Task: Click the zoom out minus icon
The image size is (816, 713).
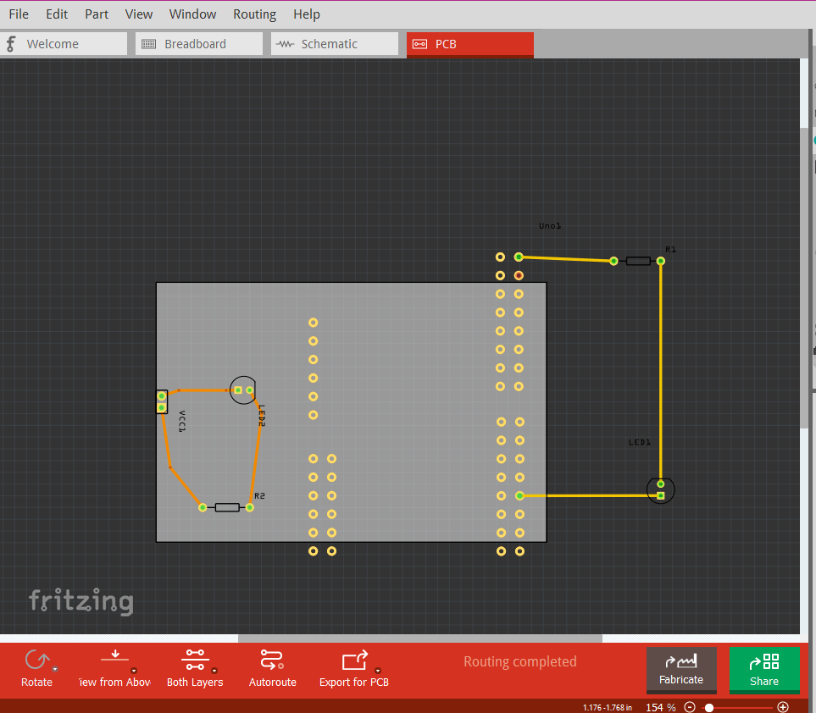Action: tap(689, 706)
